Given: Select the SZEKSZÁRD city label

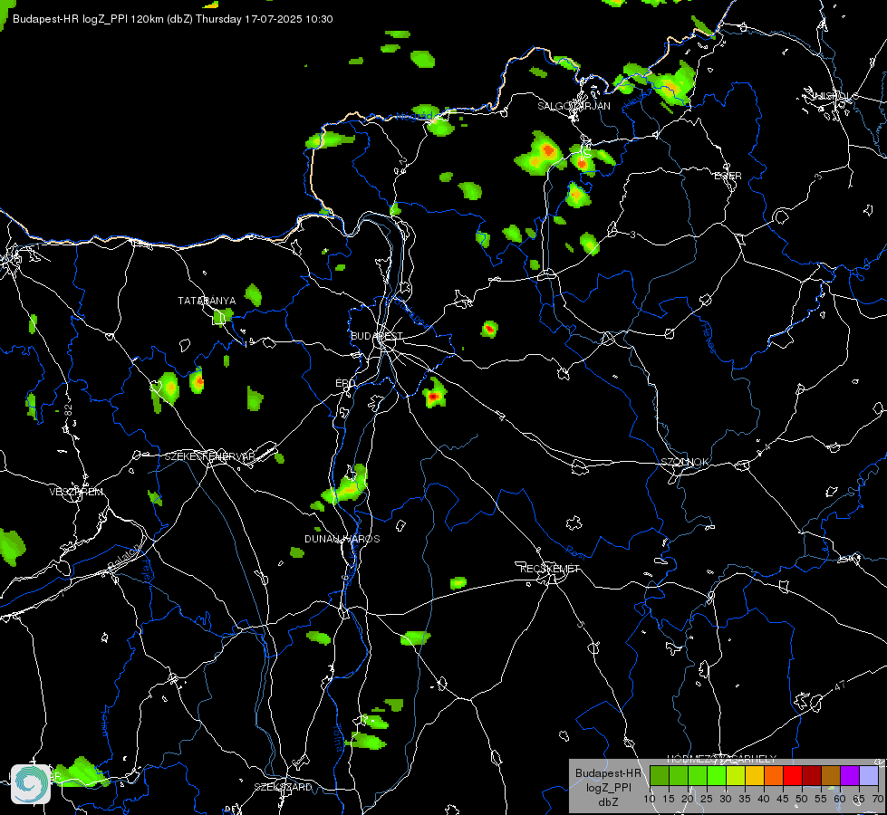Looking at the screenshot, I should [x=283, y=787].
